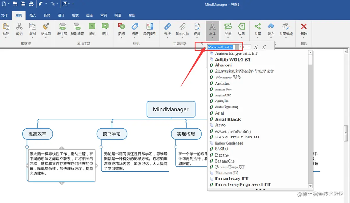This screenshot has height=203, width=350.
Task: Switch to the 格式 (Format) tab
Action: [75, 15]
